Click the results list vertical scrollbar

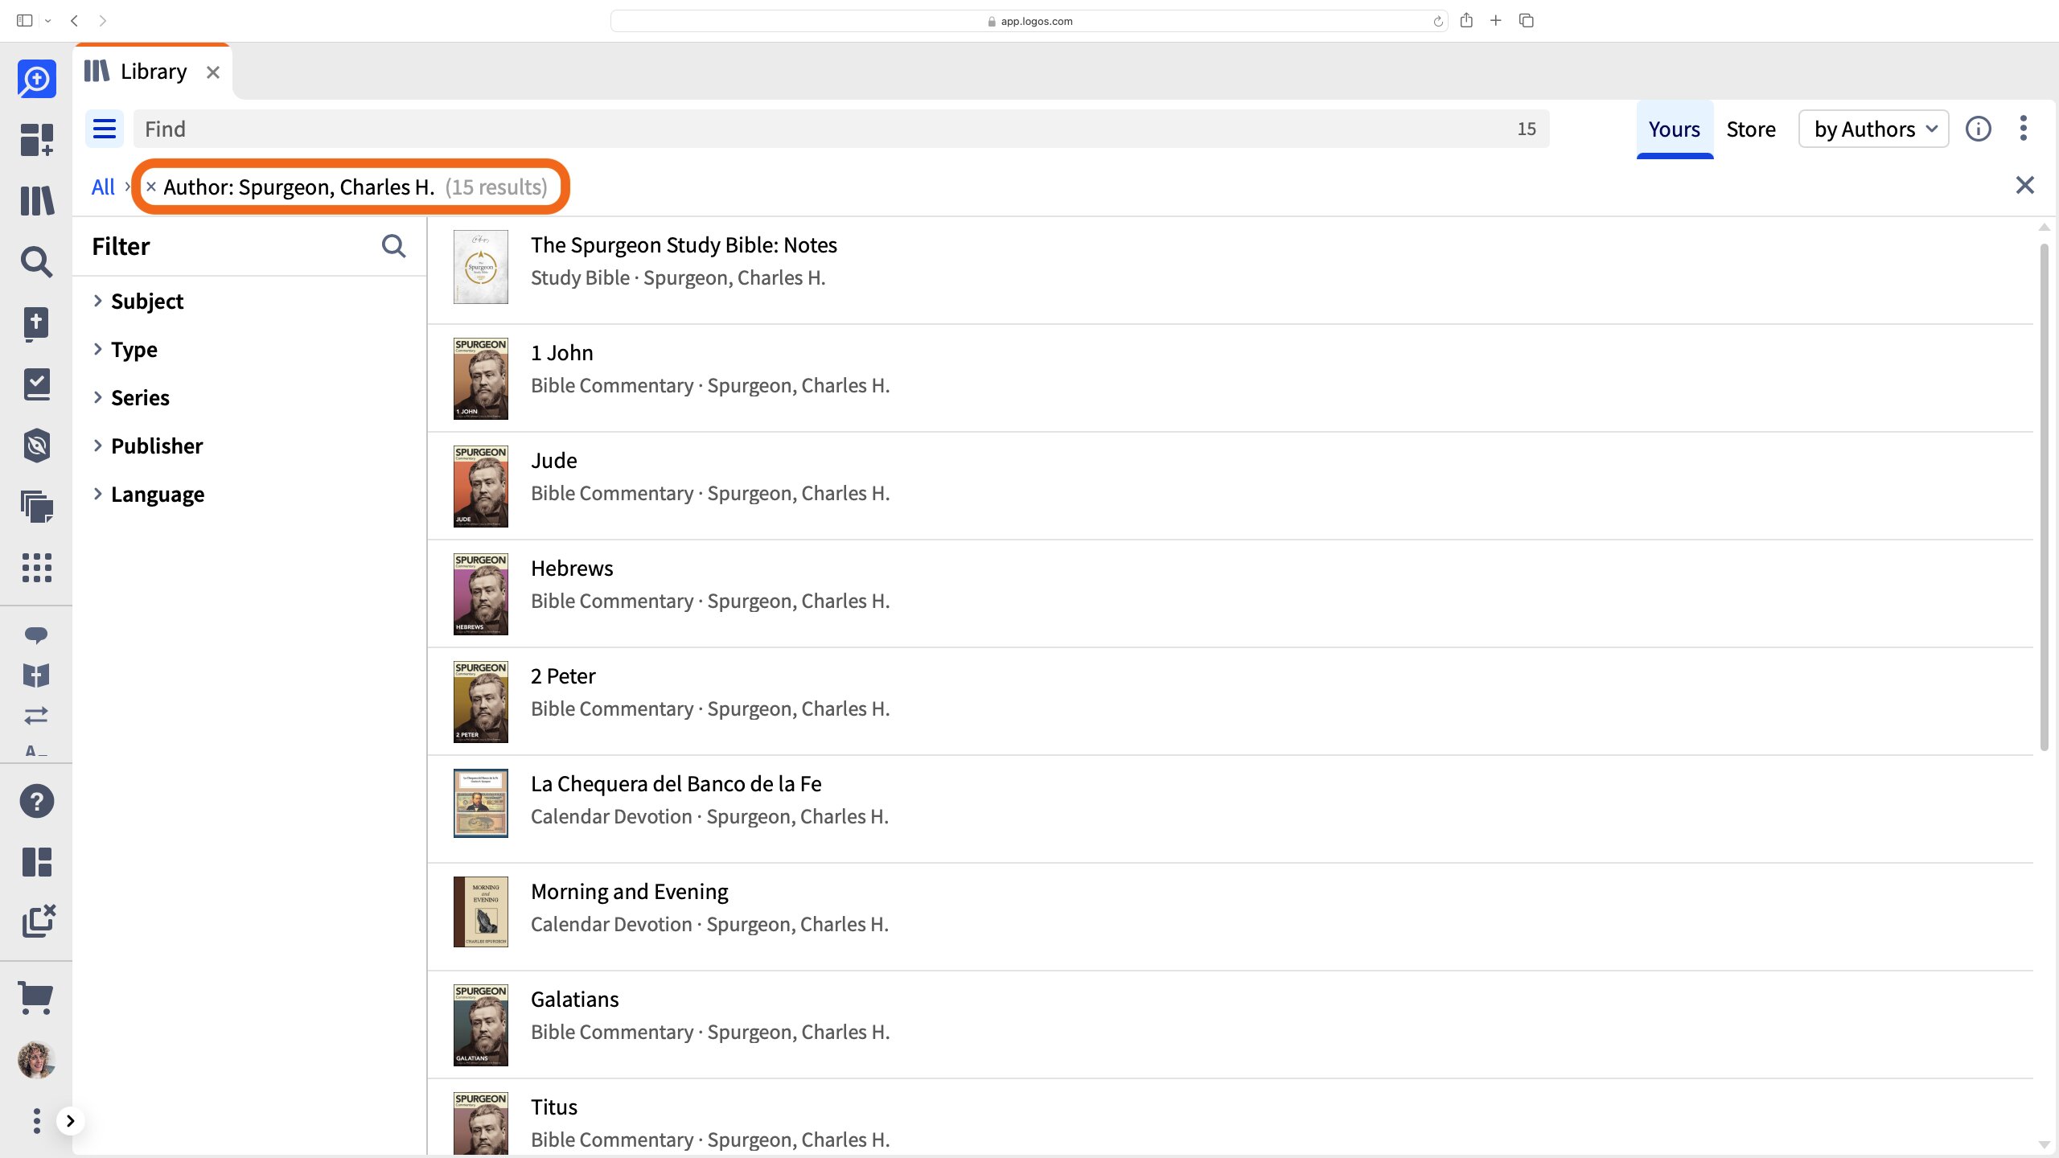[2044, 499]
